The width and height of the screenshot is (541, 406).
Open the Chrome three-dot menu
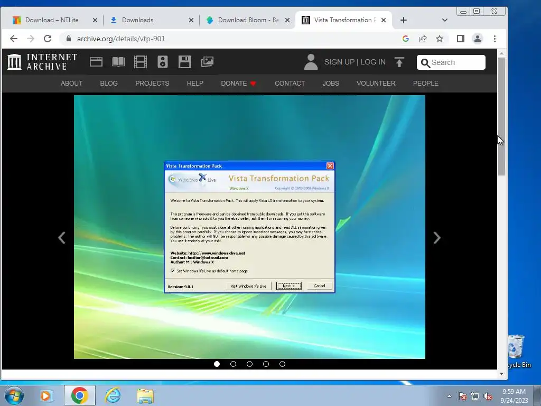(495, 39)
